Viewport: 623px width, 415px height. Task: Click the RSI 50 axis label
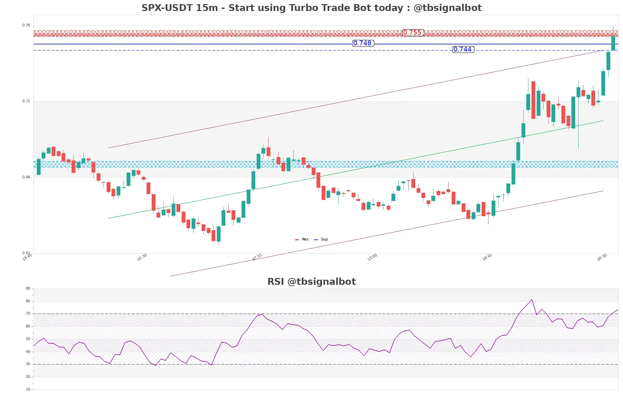(28, 339)
